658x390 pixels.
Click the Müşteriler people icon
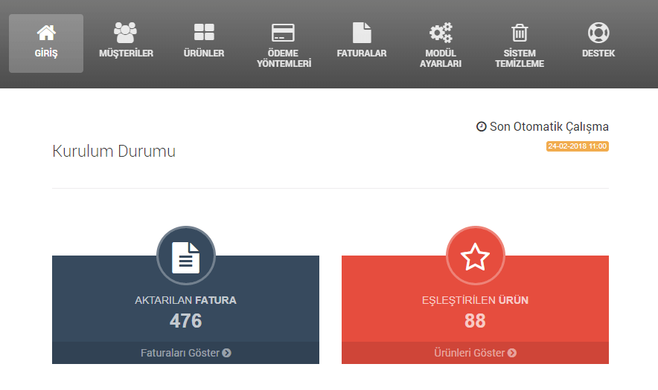pyautogui.click(x=125, y=33)
